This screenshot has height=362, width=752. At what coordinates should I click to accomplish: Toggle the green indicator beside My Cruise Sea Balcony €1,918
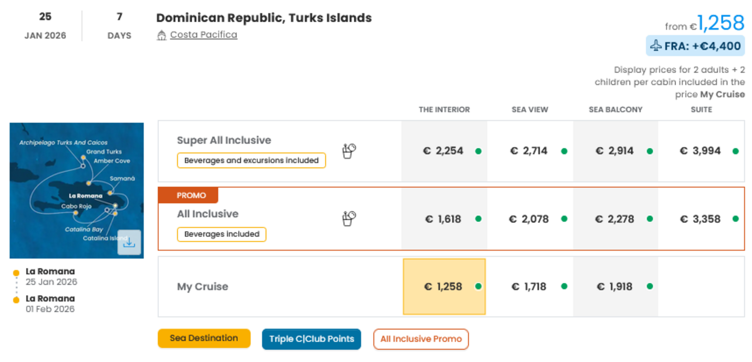(x=650, y=286)
